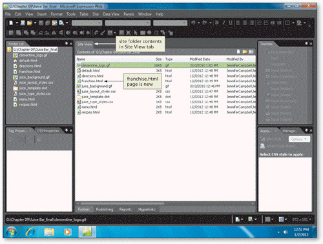The height and width of the screenshot is (244, 323).
Task: Open Windows Media Player from taskbar
Action: (67, 232)
